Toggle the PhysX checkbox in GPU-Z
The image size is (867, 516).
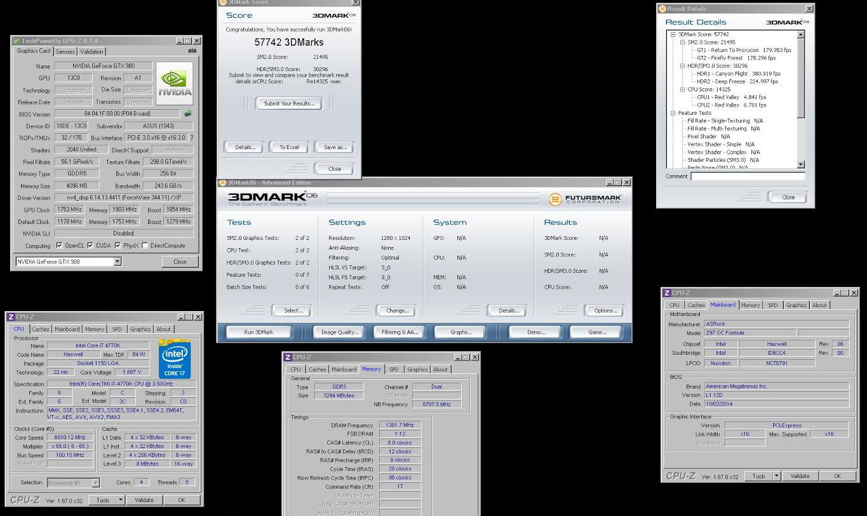coord(118,246)
